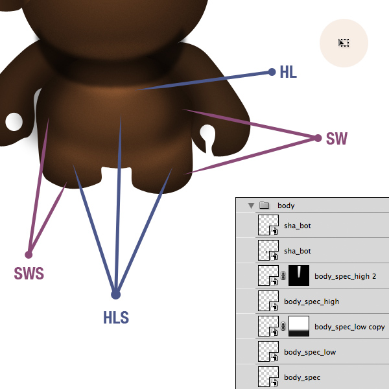Select the body_spec_high layer name
The height and width of the screenshot is (389, 389).
pos(311,301)
